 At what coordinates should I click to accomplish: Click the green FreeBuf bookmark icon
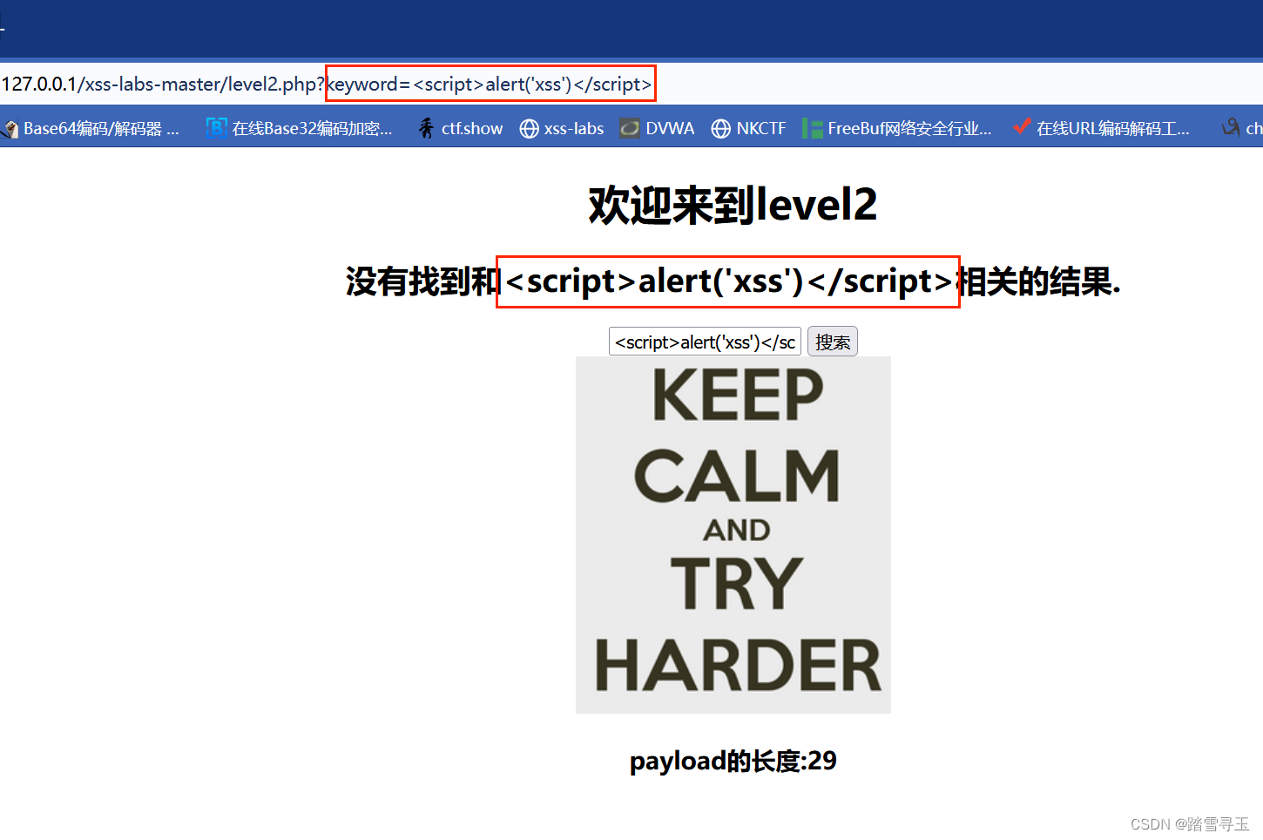tap(811, 127)
